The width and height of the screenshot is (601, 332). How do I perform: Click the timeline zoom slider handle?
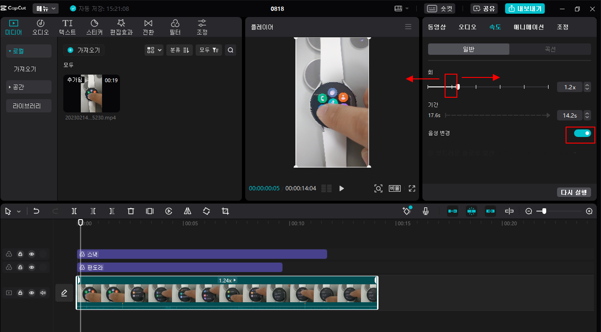click(x=544, y=211)
